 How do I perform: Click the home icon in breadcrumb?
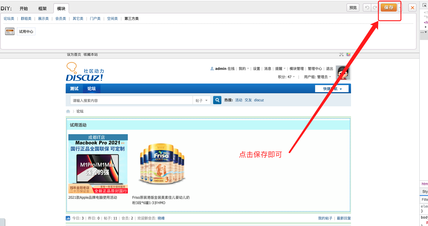click(x=68, y=111)
